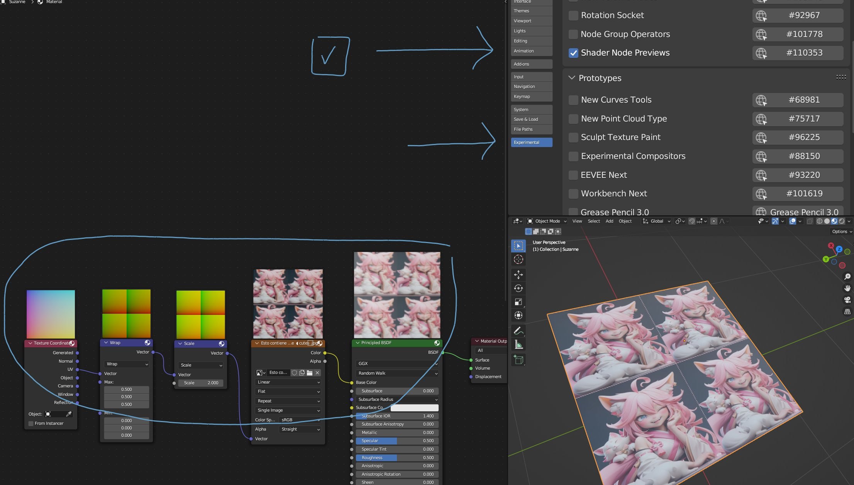Image resolution: width=854 pixels, height=485 pixels.
Task: Enable Workbench Next checkbox
Action: click(x=574, y=194)
